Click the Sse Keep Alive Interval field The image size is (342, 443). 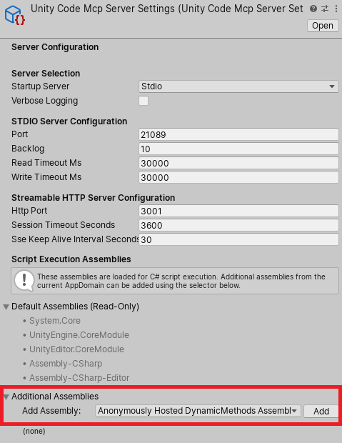tap(238, 239)
